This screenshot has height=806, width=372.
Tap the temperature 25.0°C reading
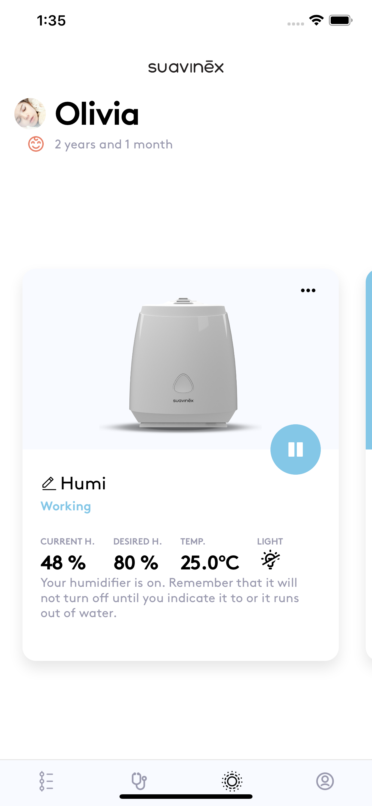(210, 563)
